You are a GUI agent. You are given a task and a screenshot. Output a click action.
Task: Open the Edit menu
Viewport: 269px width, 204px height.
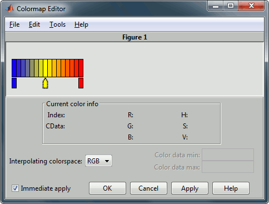pos(34,24)
